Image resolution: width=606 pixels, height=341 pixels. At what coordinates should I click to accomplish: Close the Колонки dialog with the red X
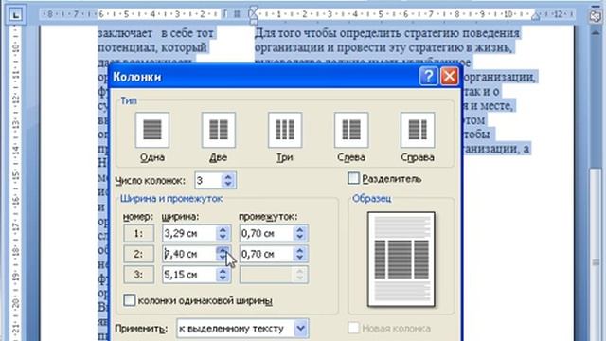click(x=449, y=76)
